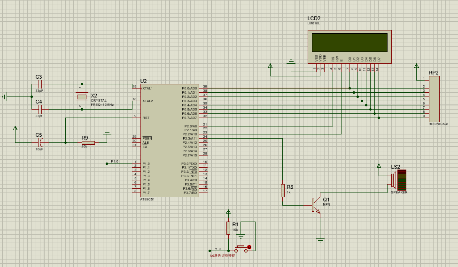Select the power terminal left of LS2 speaker
The height and width of the screenshot is (267, 458).
tap(379, 166)
